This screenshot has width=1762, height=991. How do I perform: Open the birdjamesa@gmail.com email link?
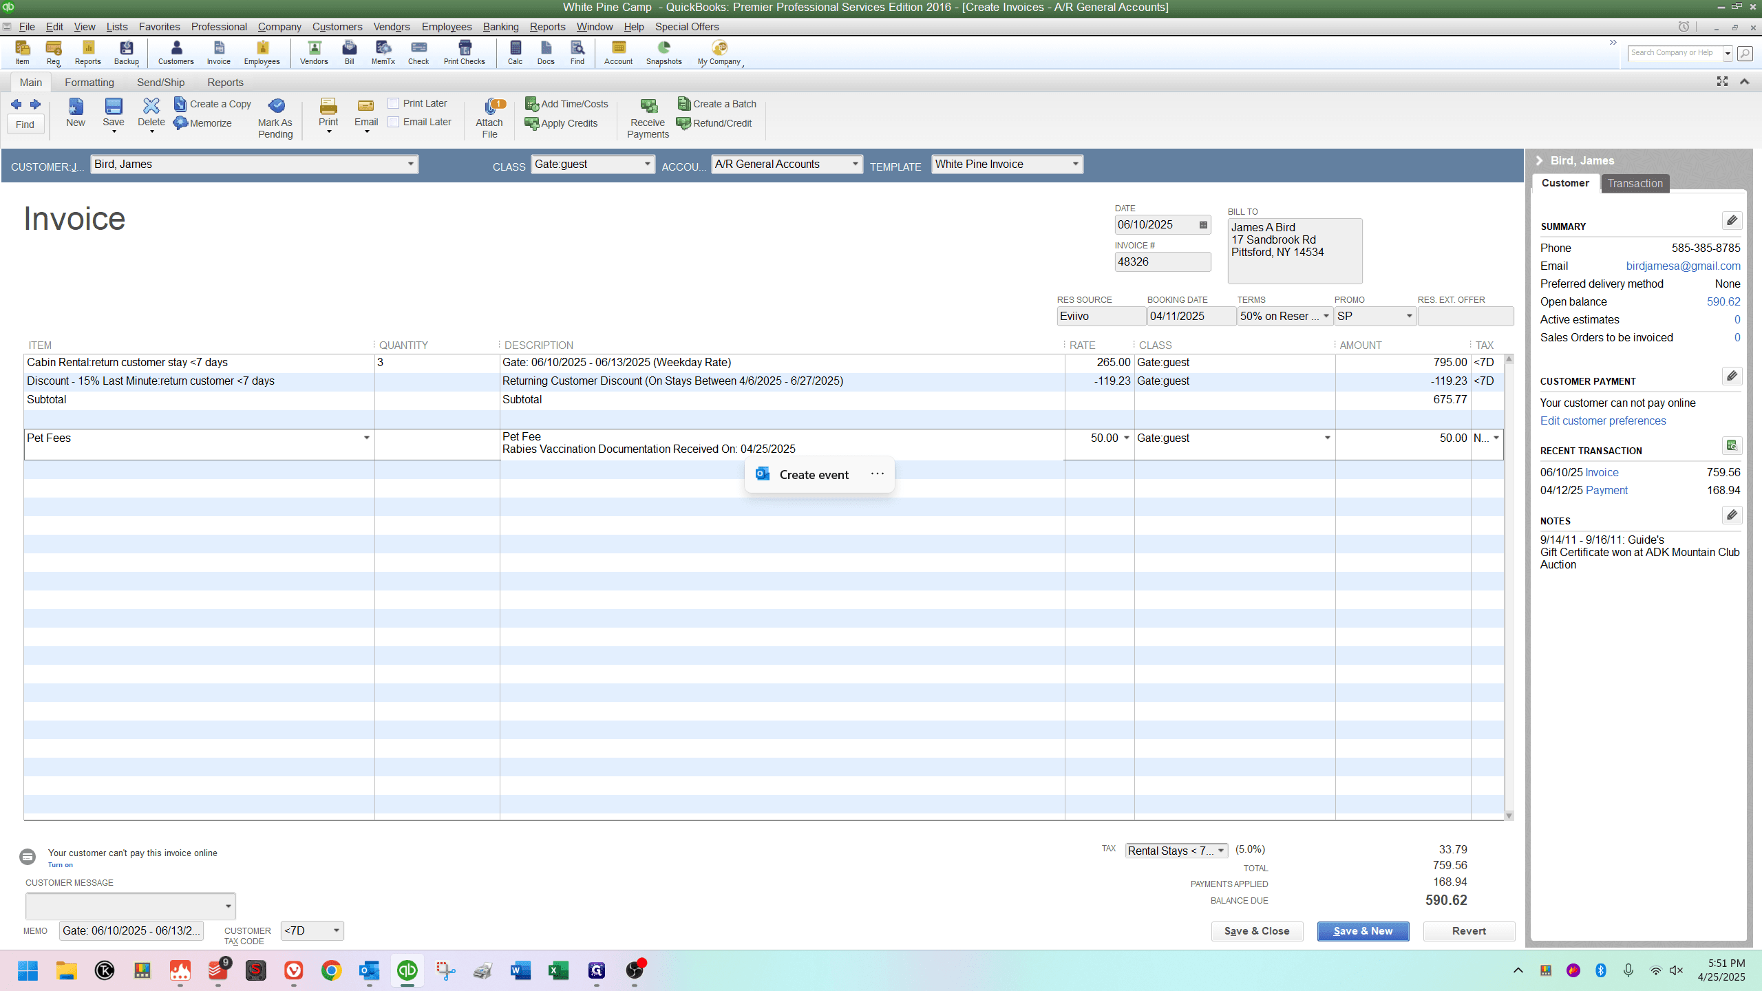pyautogui.click(x=1683, y=266)
